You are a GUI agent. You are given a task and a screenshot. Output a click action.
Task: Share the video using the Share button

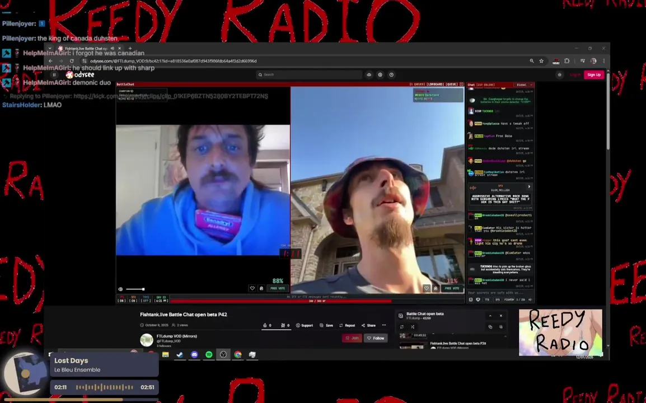[x=369, y=325]
